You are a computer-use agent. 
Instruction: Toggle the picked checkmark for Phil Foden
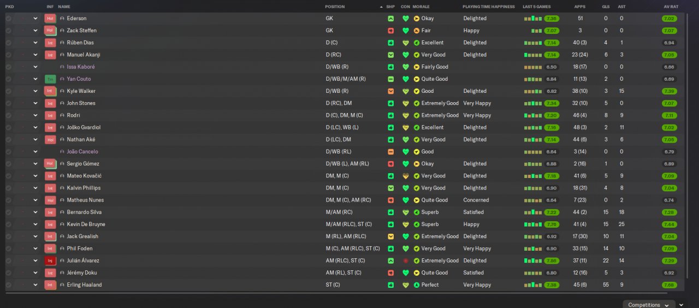click(9, 248)
